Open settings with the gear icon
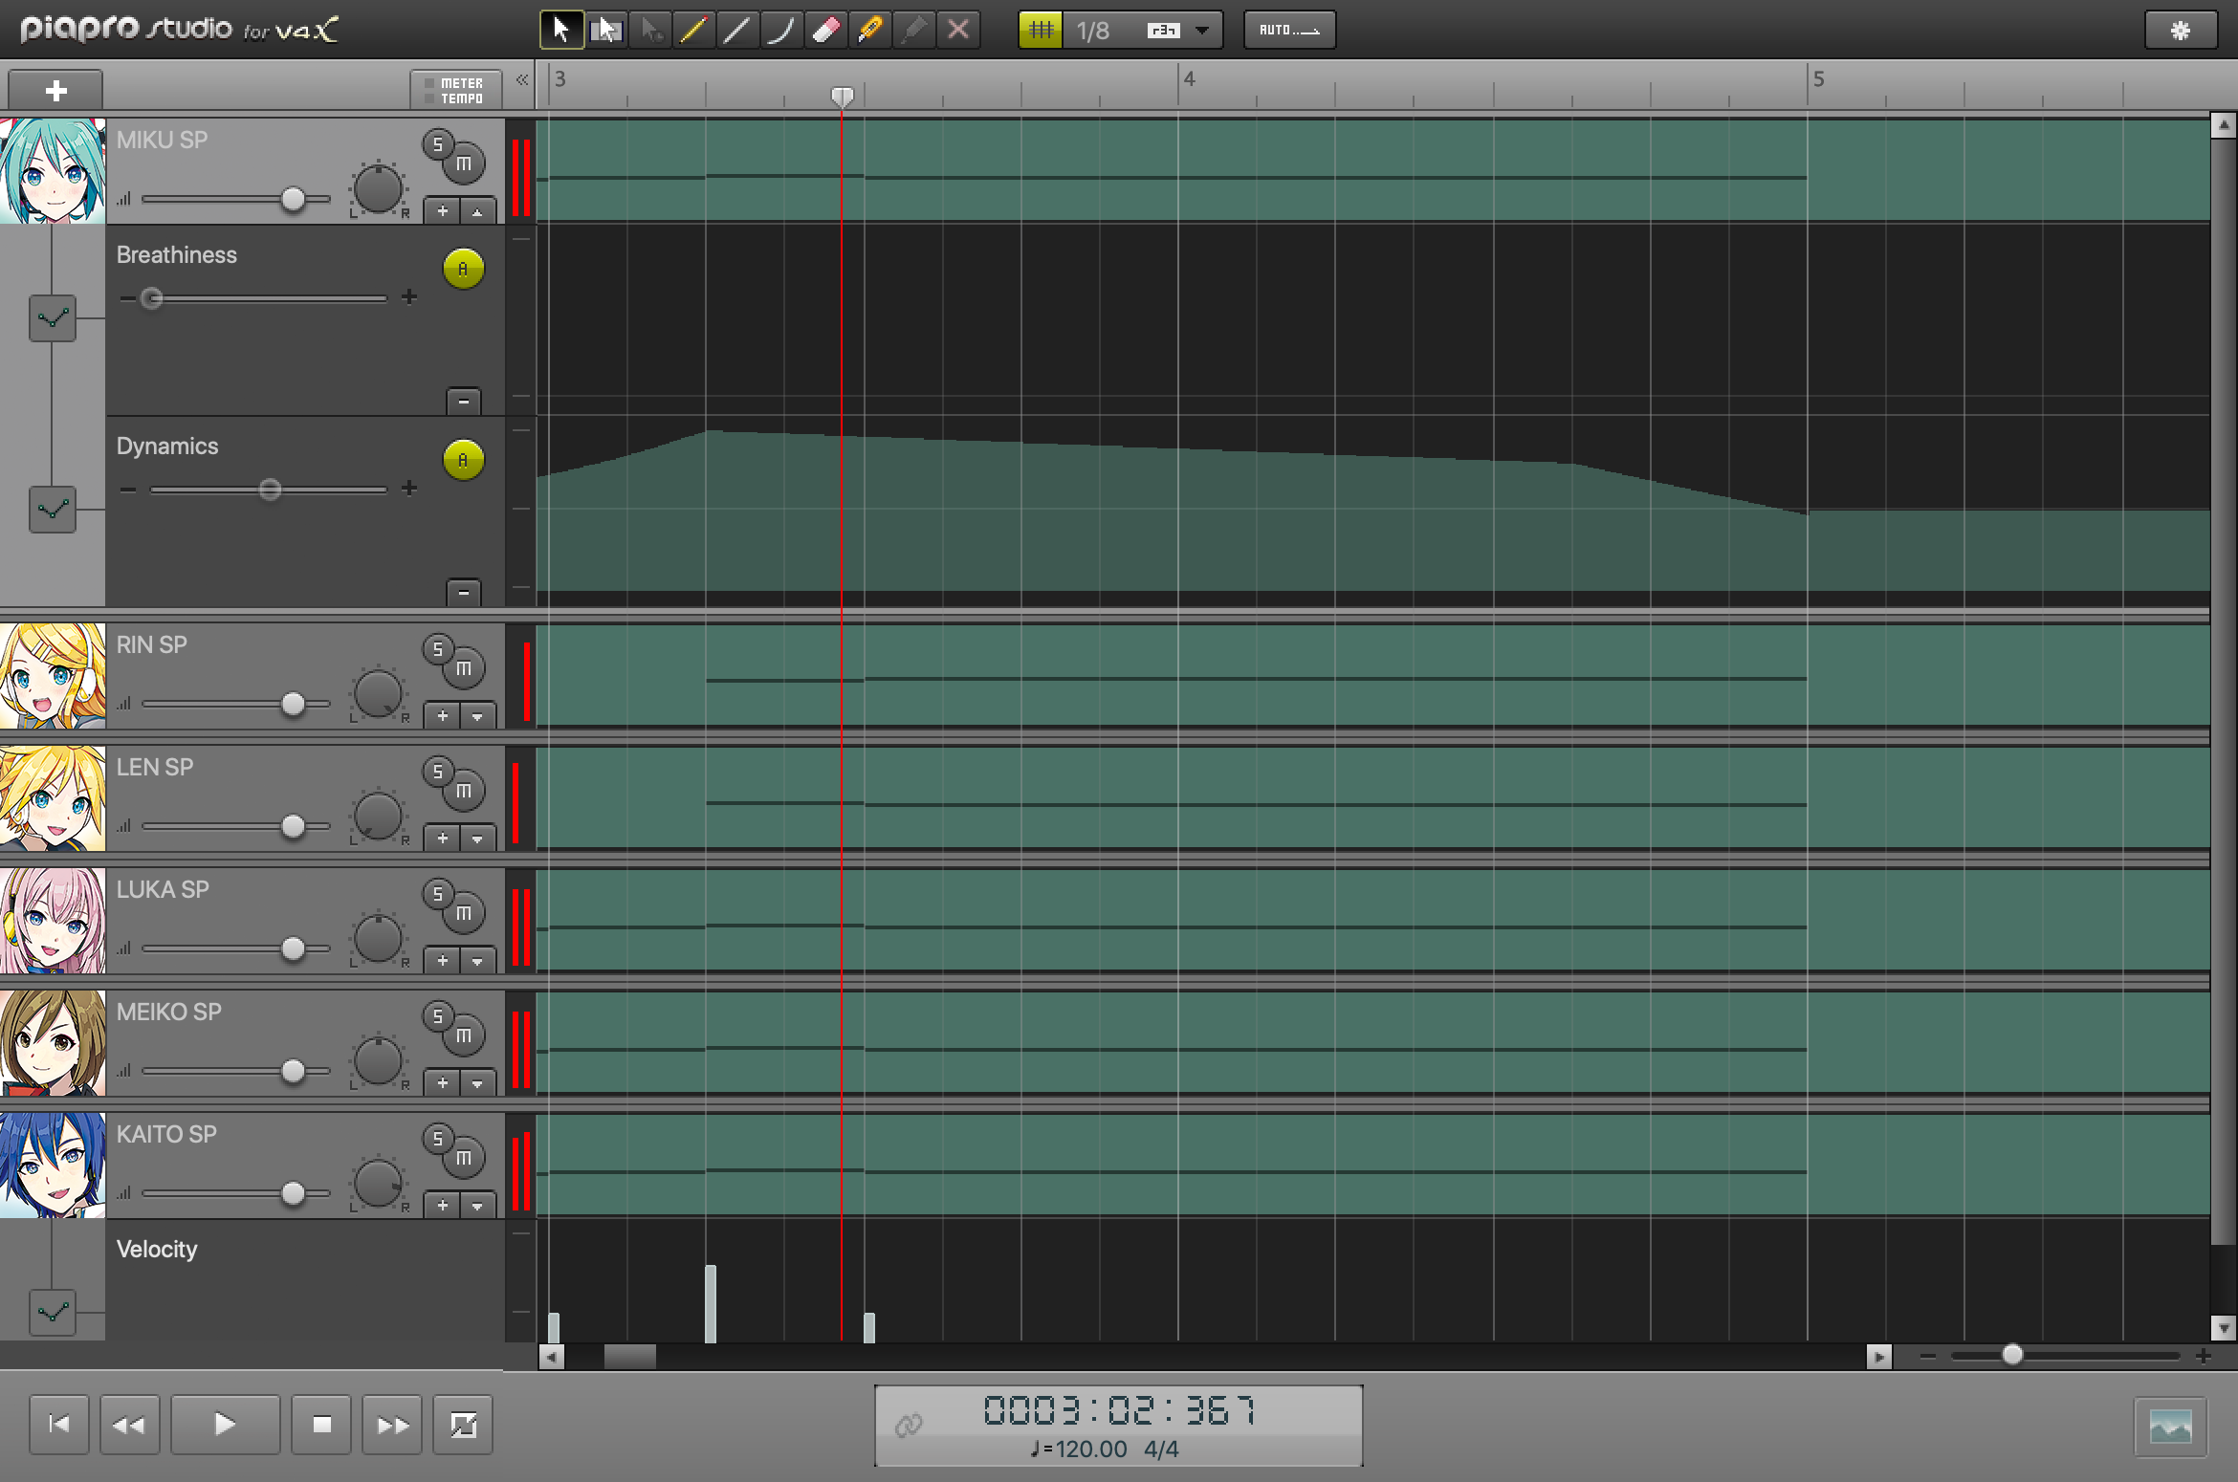This screenshot has height=1482, width=2238. [x=2181, y=31]
